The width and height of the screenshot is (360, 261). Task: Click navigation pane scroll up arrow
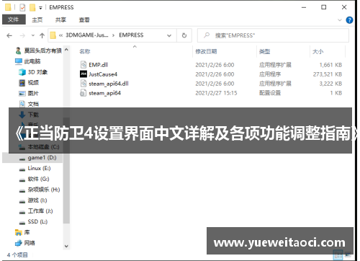tap(66, 50)
